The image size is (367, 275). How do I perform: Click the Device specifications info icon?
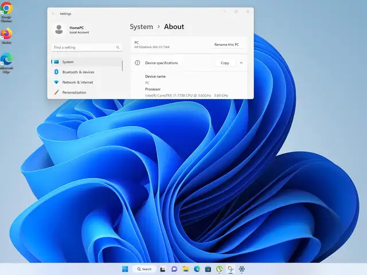pyautogui.click(x=138, y=62)
